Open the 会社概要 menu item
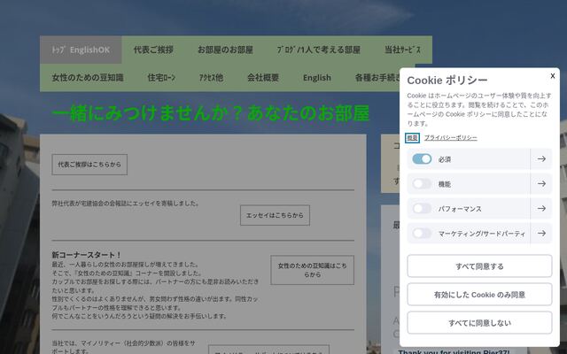The height and width of the screenshot is (354, 567). click(x=263, y=78)
